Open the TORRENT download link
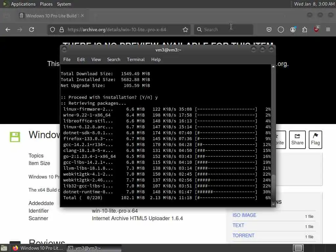336x252 pixels. click(243, 236)
